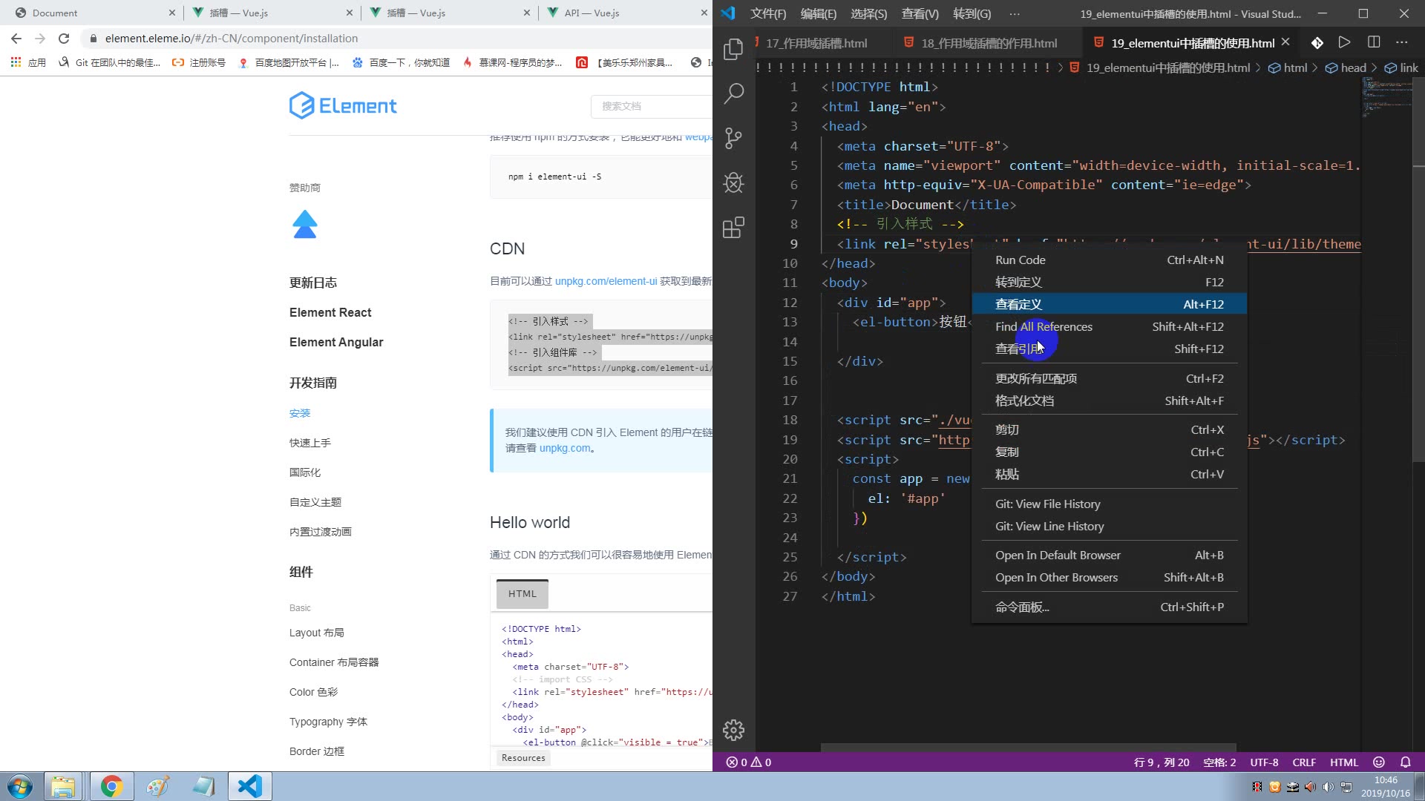Image resolution: width=1425 pixels, height=801 pixels.
Task: Open the Source Control view
Action: [x=733, y=138]
